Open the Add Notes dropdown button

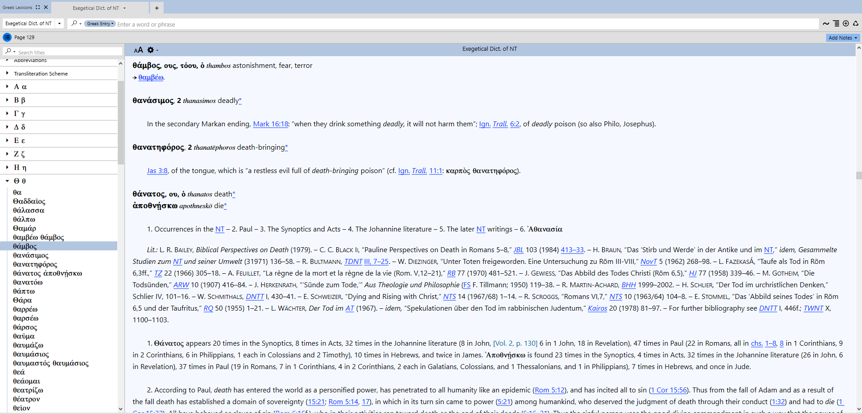843,38
